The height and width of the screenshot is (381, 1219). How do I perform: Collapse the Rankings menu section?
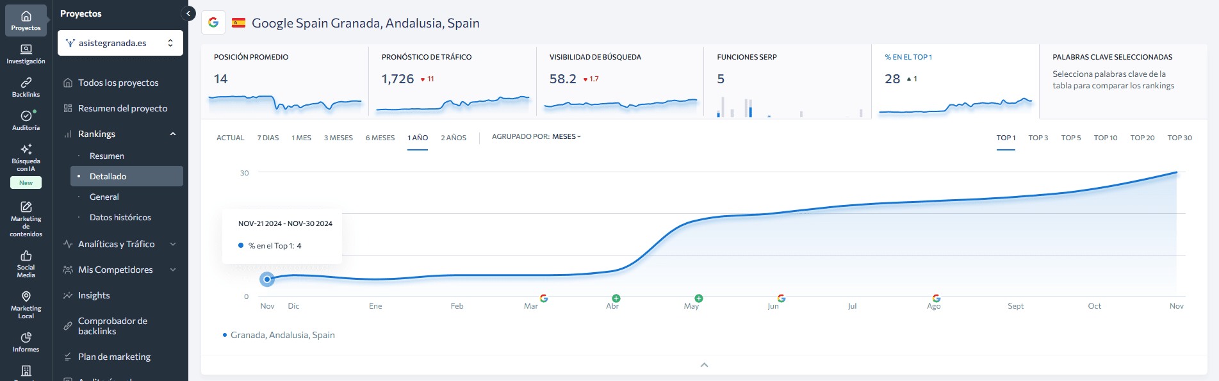[172, 134]
